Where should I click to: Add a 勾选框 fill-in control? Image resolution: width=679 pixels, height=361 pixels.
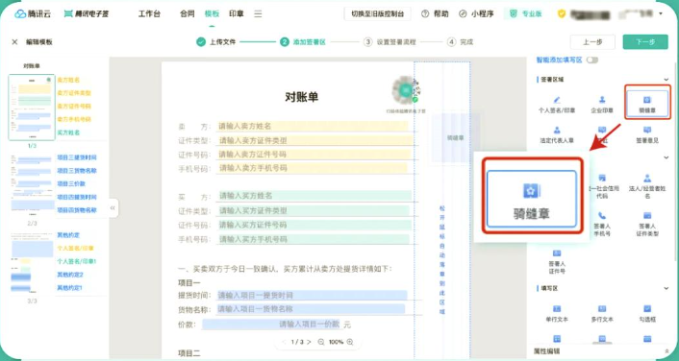[647, 313]
